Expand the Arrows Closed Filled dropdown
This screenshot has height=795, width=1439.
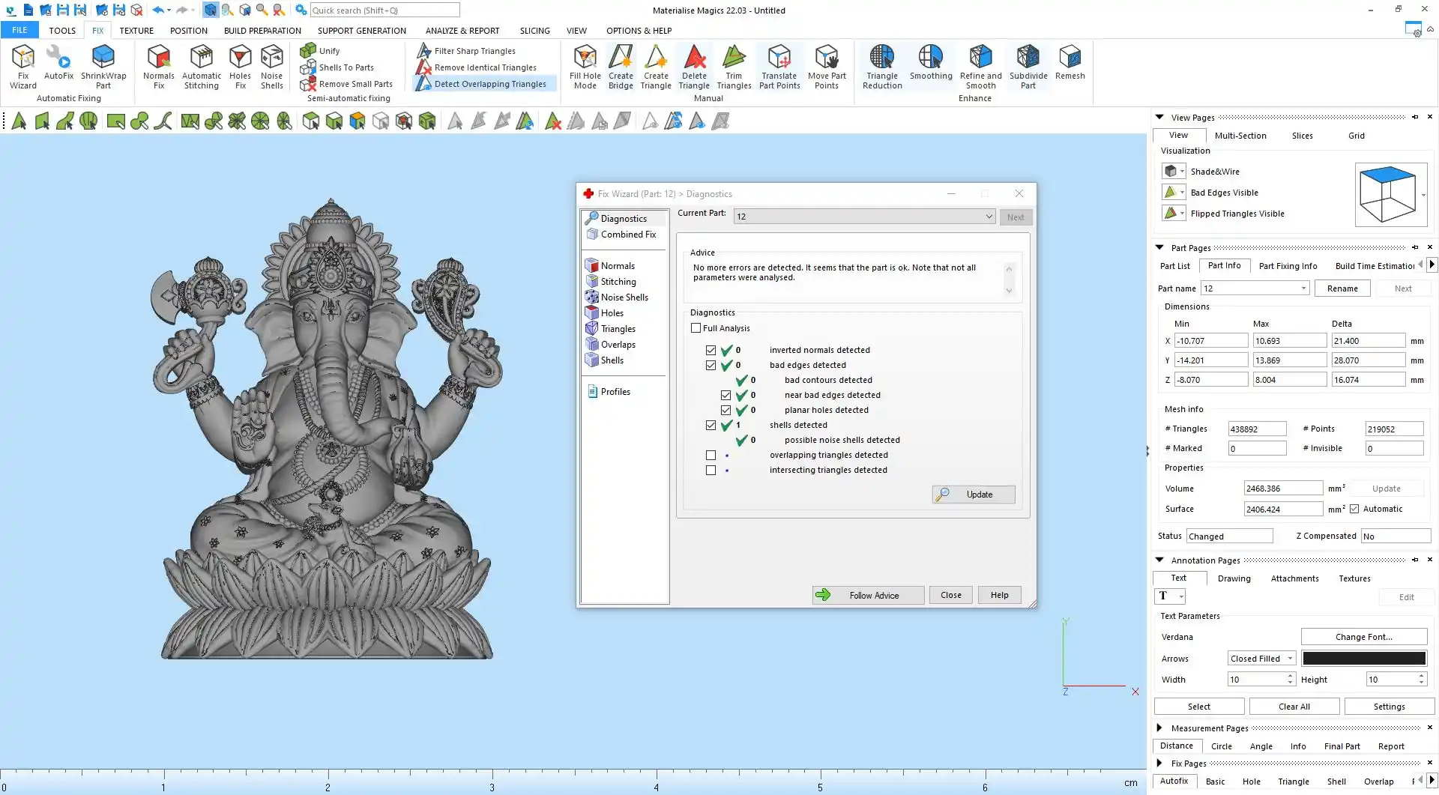pos(1290,659)
